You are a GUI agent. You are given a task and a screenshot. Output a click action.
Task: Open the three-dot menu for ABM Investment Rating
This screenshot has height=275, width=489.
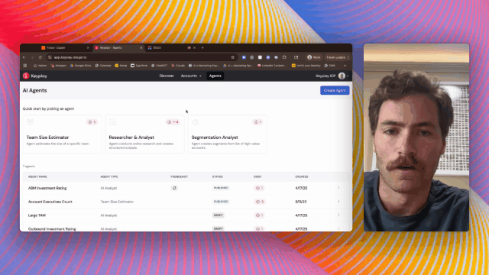338,188
